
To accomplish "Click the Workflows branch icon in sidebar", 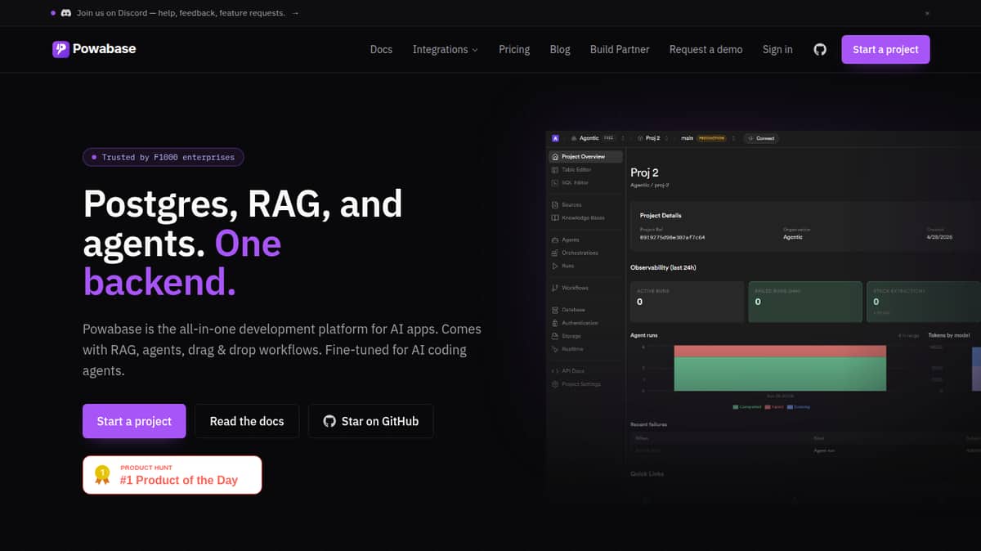I will [x=555, y=288].
